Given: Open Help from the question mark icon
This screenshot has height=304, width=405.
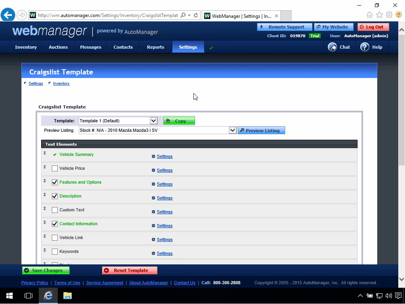Looking at the screenshot, I should click(x=365, y=47).
